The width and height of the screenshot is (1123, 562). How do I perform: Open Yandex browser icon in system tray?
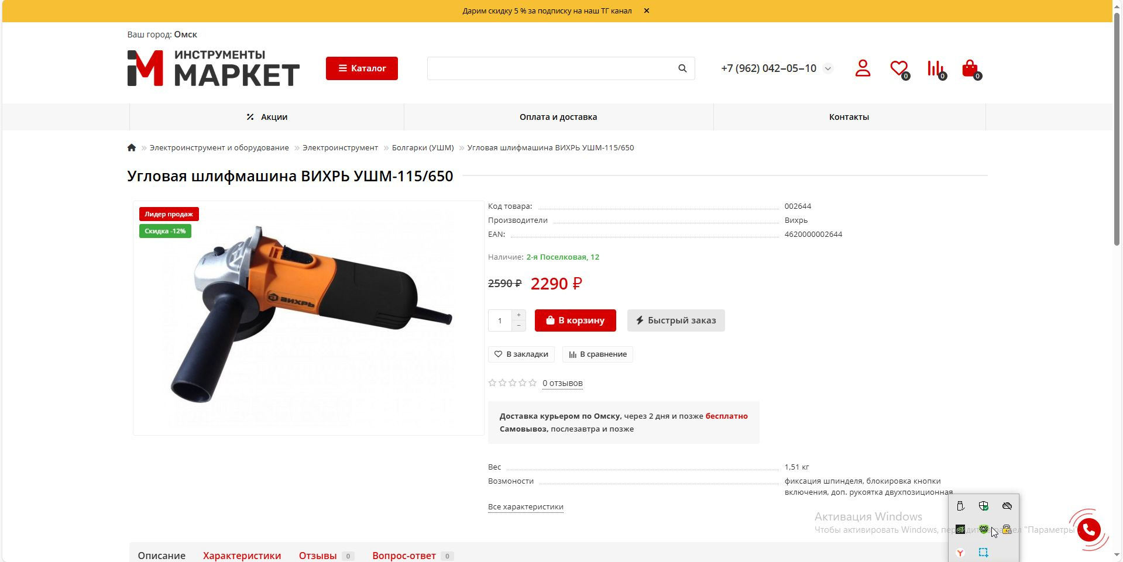pyautogui.click(x=960, y=553)
